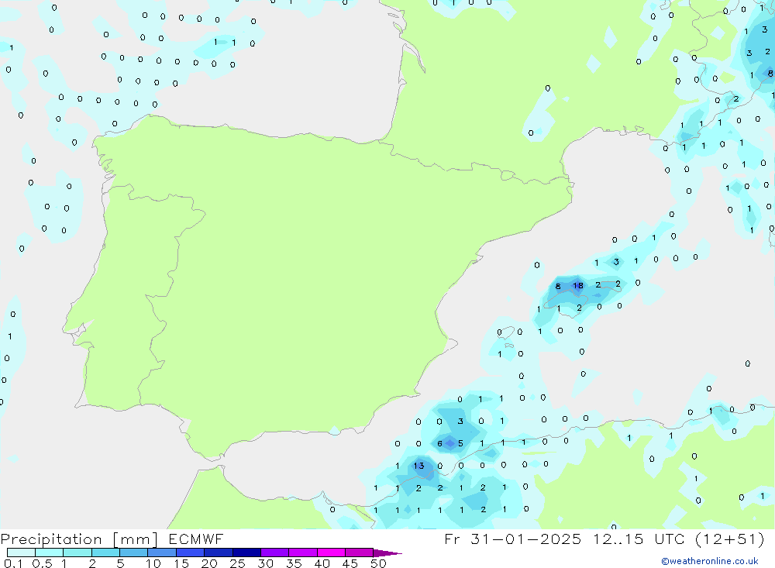Viewport: 775px width, 568px height.
Task: Click the 0.5–1 mm legend color box
Action: (x=50, y=553)
